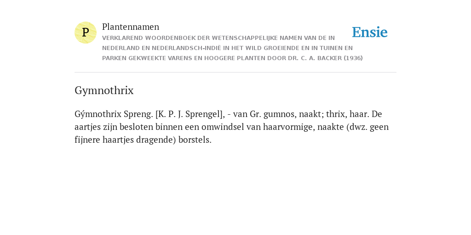
Task: Click the subtitle line starting with VERKLAREND WOORDENBOEK
Action: click(218, 38)
